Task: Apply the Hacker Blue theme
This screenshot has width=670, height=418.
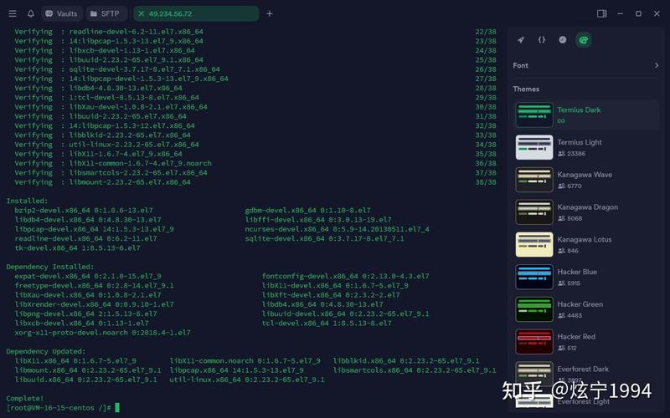Action: click(x=587, y=277)
